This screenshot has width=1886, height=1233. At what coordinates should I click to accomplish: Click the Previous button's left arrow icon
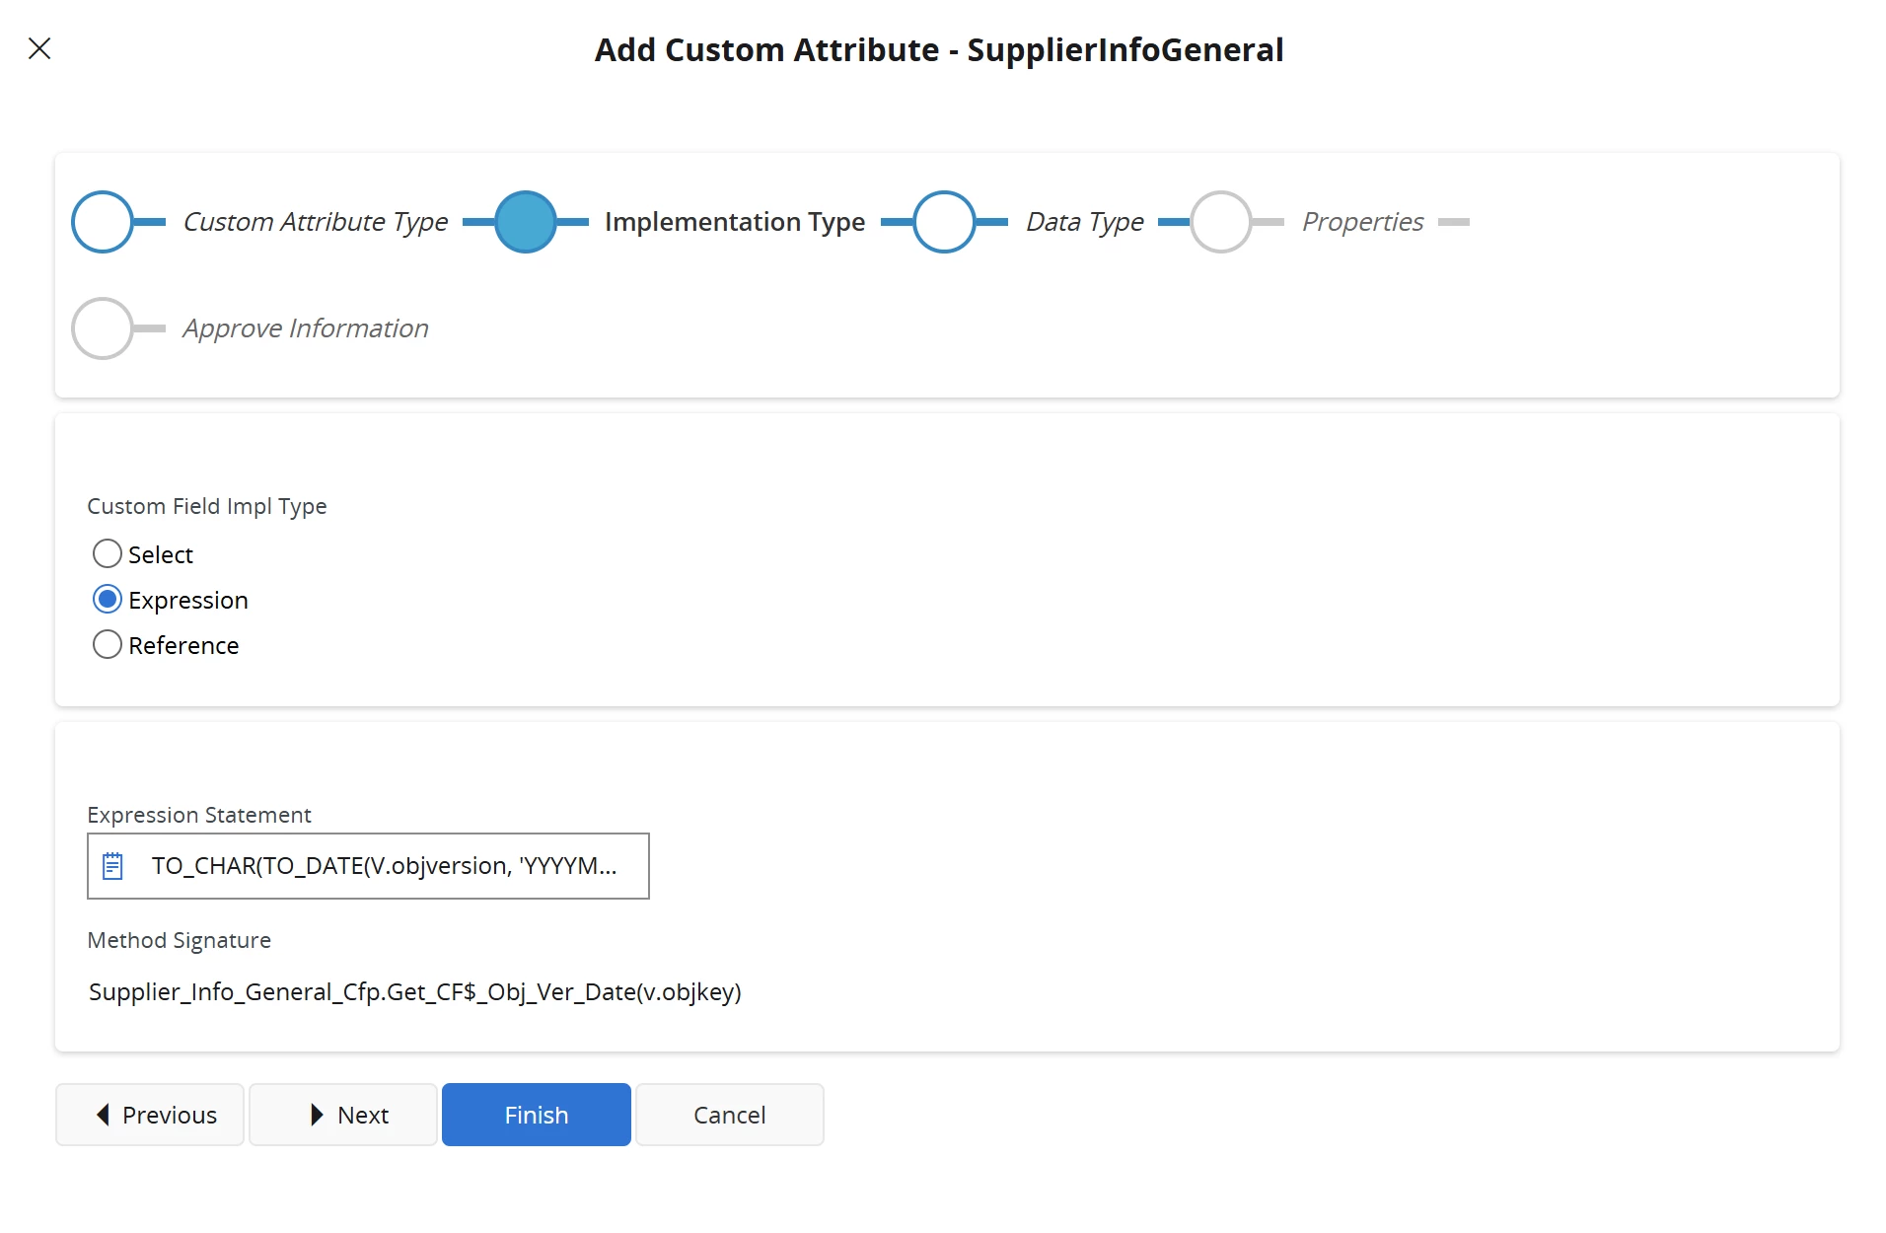tap(103, 1115)
